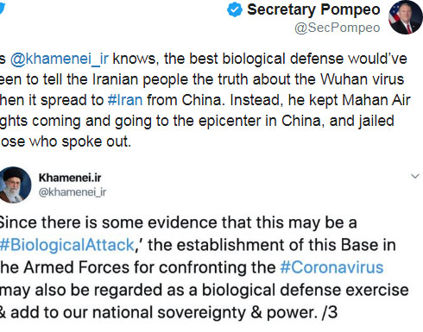Open the #Coronavirus hashtag

[x=331, y=267]
